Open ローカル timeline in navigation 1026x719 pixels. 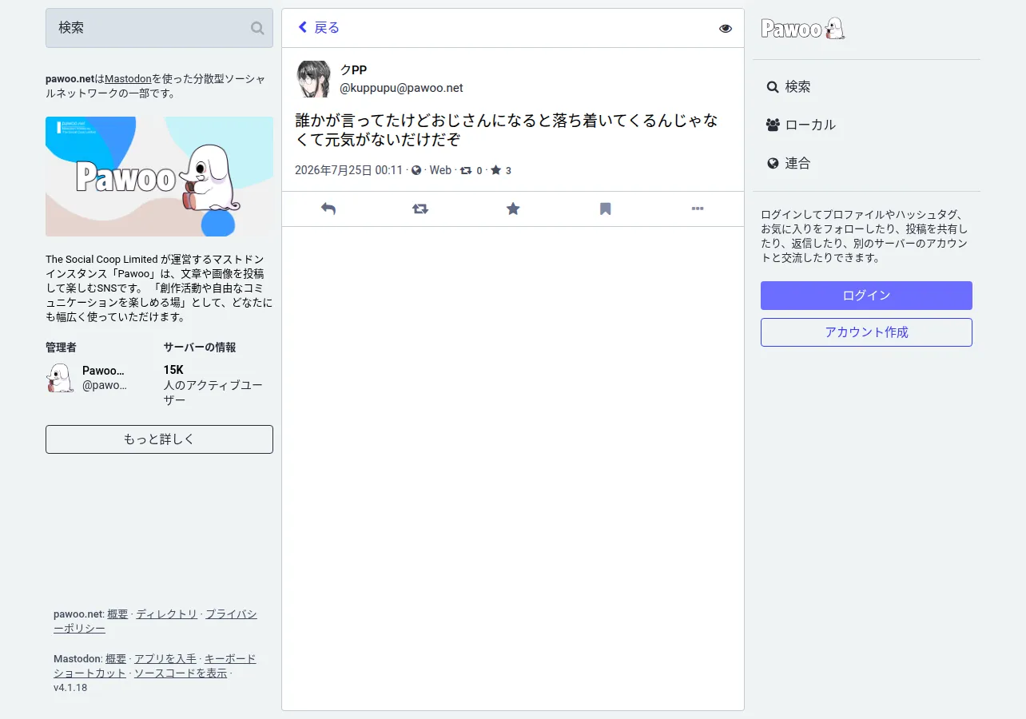[801, 125]
